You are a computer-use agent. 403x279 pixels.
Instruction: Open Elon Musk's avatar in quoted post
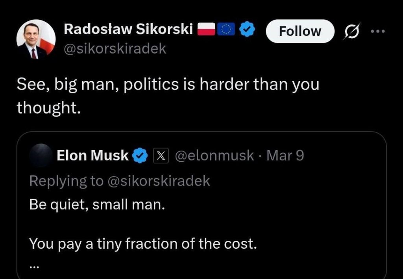pyautogui.click(x=41, y=156)
